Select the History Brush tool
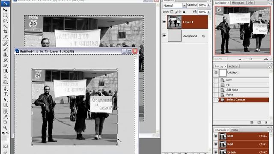This screenshot has width=274, height=154. (x=5, y=60)
